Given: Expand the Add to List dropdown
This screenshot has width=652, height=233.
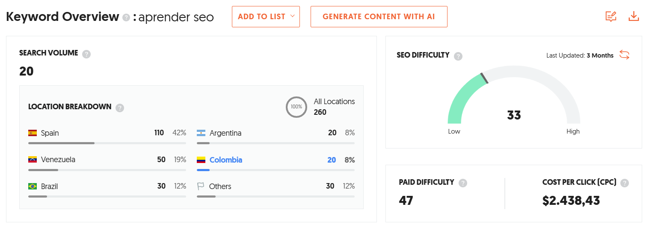Looking at the screenshot, I should pyautogui.click(x=266, y=17).
